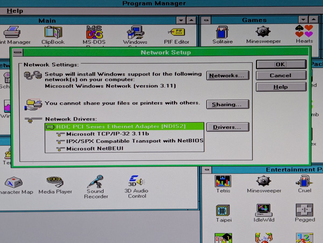This screenshot has height=243, width=323.
Task: Launch Tetris from Entertainment Pack
Action: pos(223,181)
